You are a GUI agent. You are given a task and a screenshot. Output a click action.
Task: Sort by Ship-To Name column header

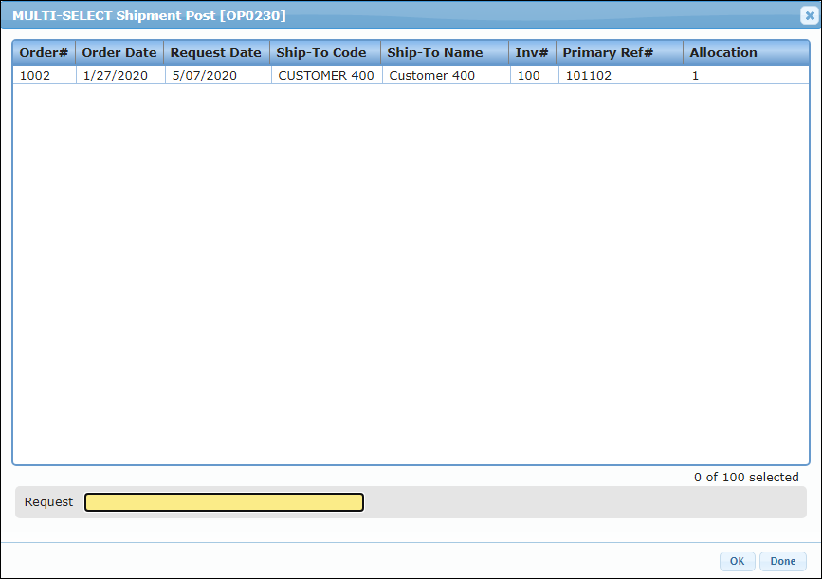tap(435, 53)
